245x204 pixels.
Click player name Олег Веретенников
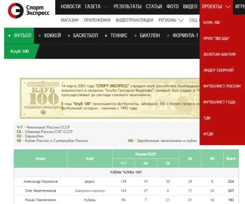(x=41, y=191)
